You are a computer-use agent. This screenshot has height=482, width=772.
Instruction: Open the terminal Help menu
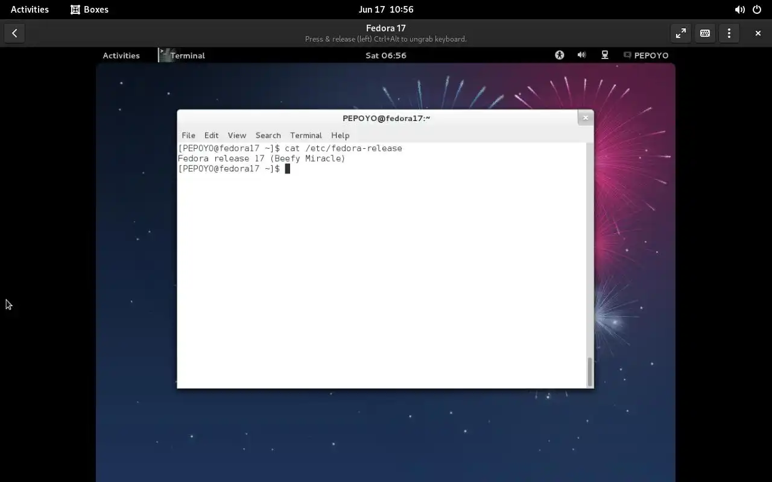click(340, 136)
